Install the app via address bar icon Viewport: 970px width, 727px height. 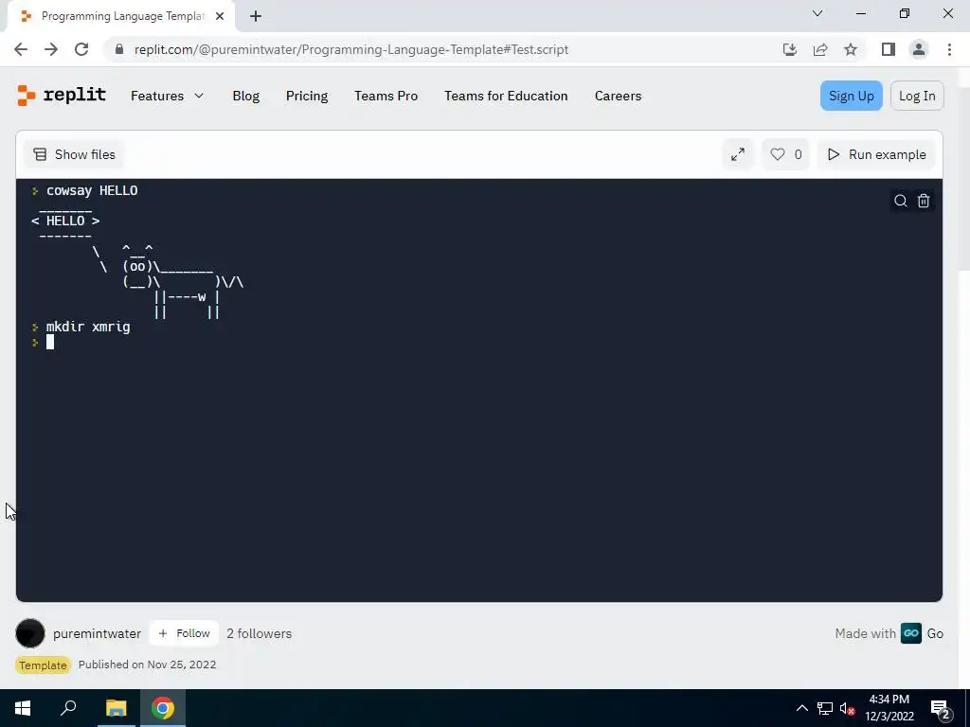tap(789, 49)
